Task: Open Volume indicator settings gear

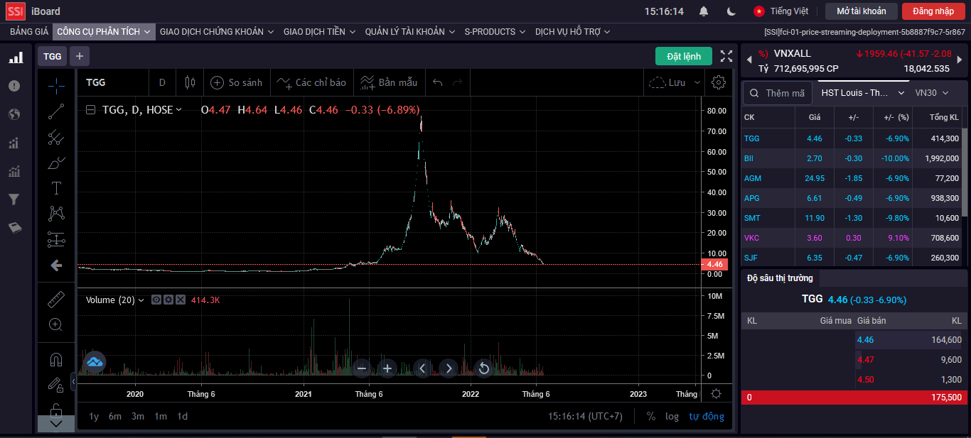Action: [x=168, y=300]
